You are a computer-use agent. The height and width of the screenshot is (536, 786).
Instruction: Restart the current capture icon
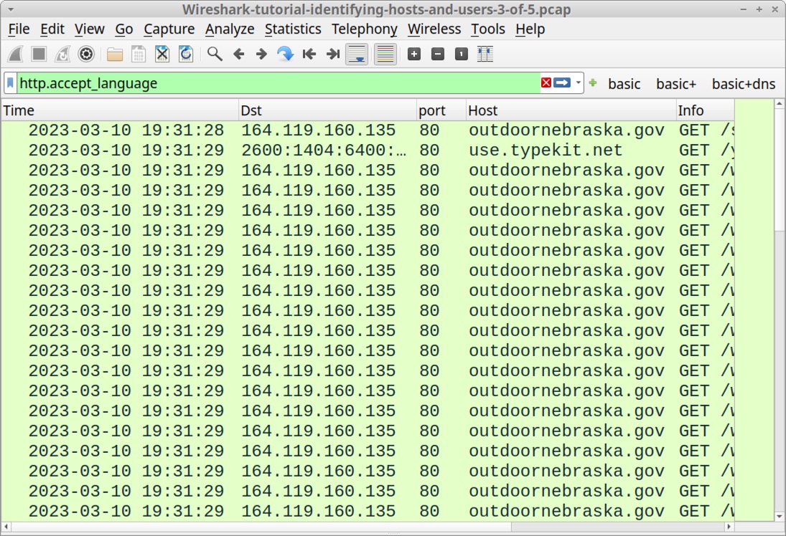click(x=62, y=54)
